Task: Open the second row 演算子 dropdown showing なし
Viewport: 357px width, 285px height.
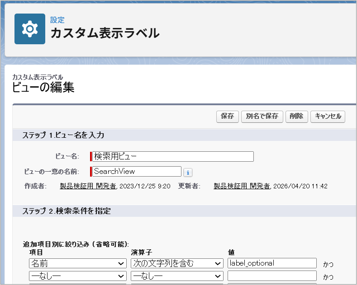Action: (x=177, y=276)
